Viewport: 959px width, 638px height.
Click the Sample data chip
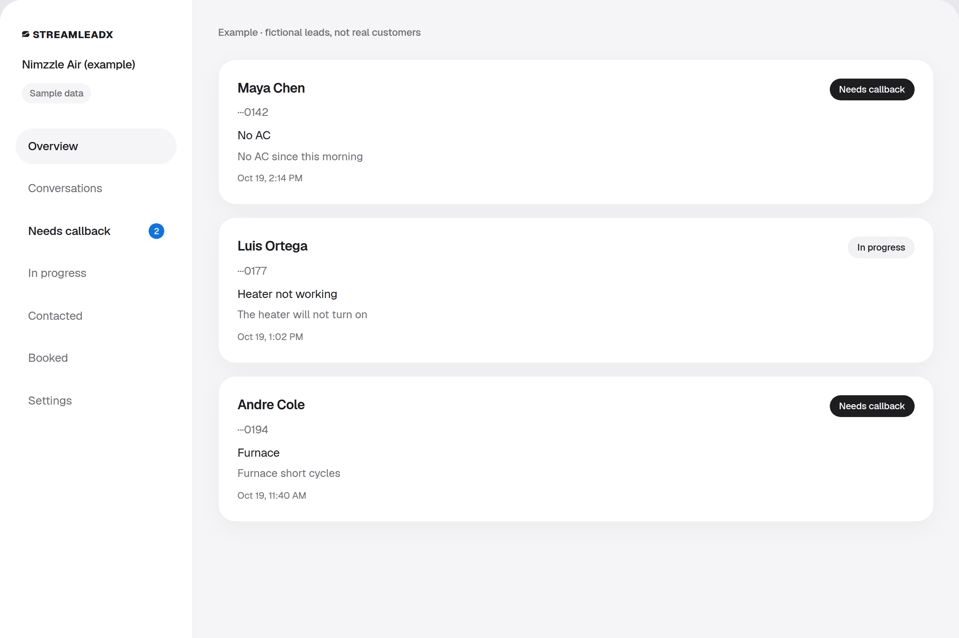(x=56, y=93)
